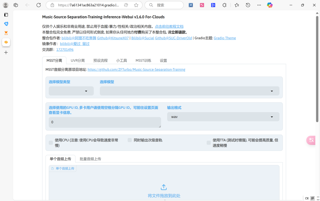Image resolution: width=320 pixels, height=201 pixels.
Task: Expand the 选择模型类型 dropdown
Action: click(71, 91)
